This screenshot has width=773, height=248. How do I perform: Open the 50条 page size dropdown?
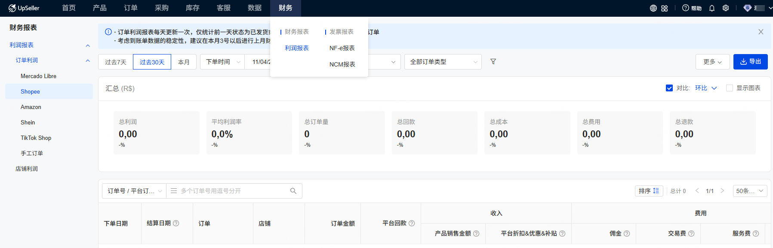tap(750, 191)
